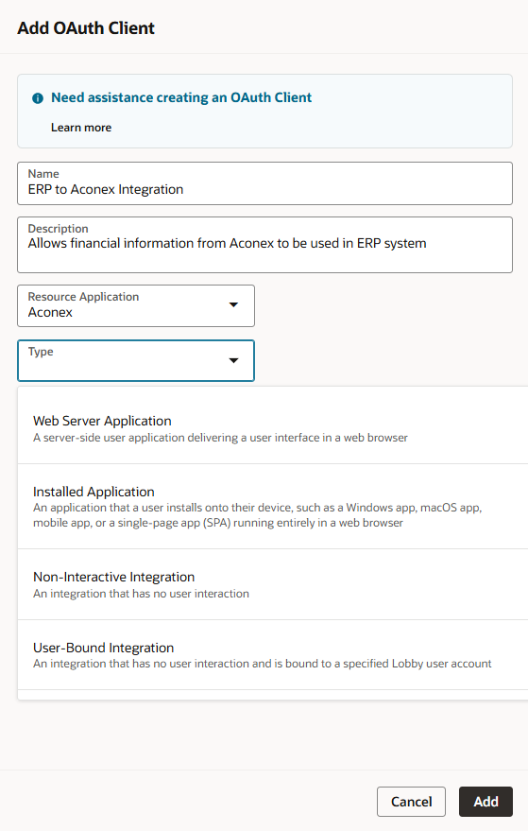Viewport: 528px width, 831px height.
Task: Click the Add OAuth Client dialog title
Action: click(86, 28)
